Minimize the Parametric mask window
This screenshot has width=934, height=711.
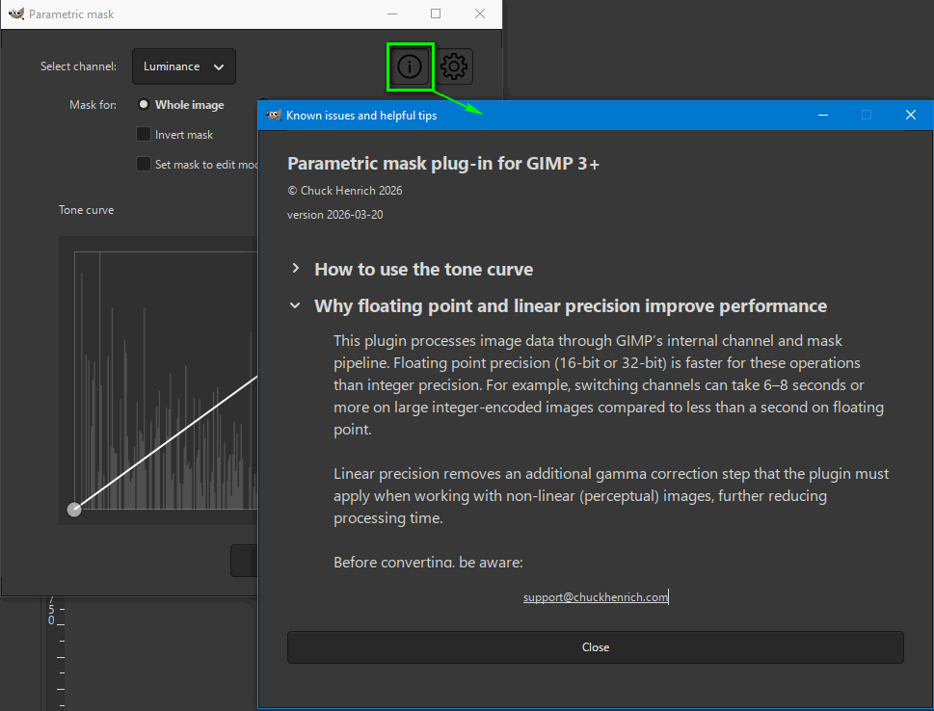[x=391, y=14]
